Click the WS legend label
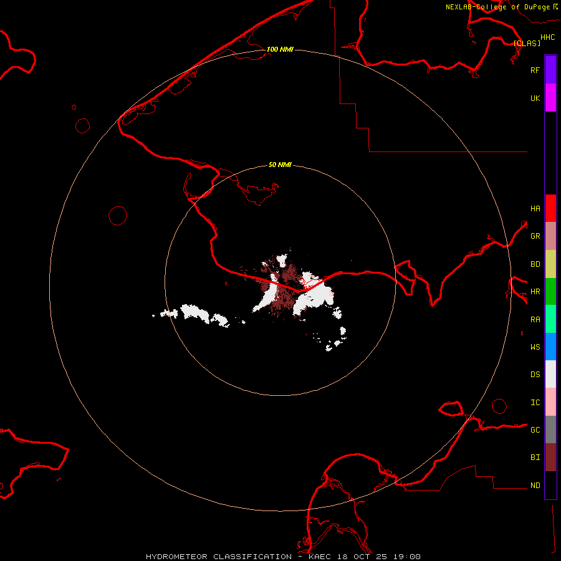Screen dimensions: 561x561 tap(535, 347)
